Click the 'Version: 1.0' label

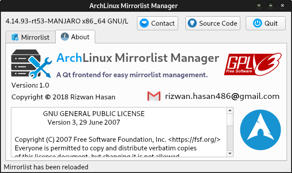[30, 85]
